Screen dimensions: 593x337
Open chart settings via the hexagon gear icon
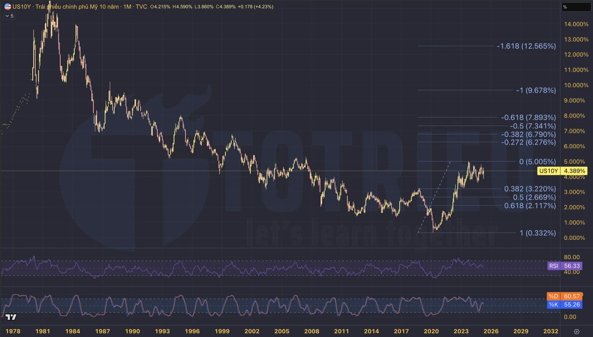click(x=577, y=331)
